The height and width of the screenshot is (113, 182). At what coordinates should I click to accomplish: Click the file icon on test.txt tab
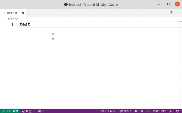click(x=5, y=13)
